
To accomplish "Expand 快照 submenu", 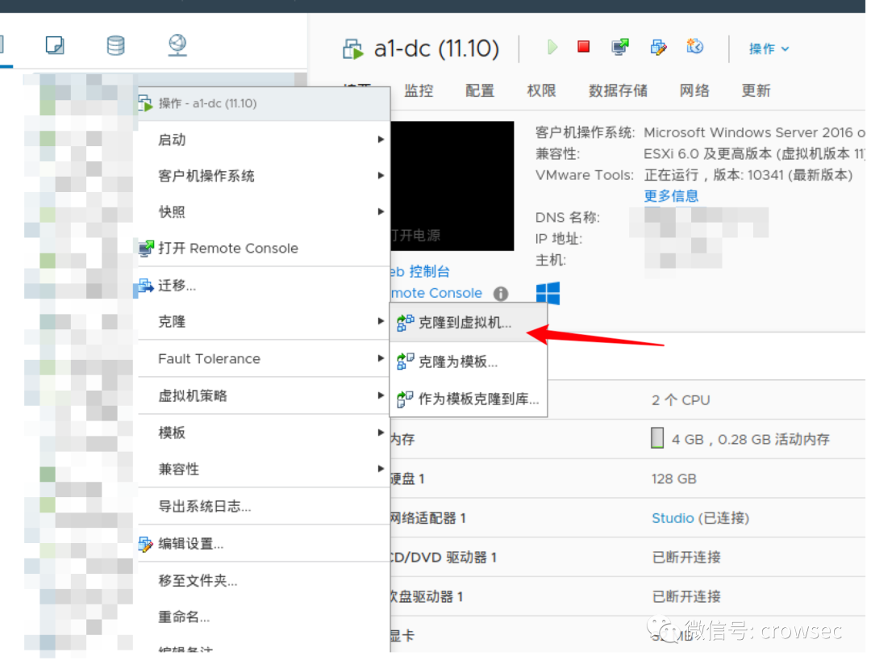I will click(264, 211).
